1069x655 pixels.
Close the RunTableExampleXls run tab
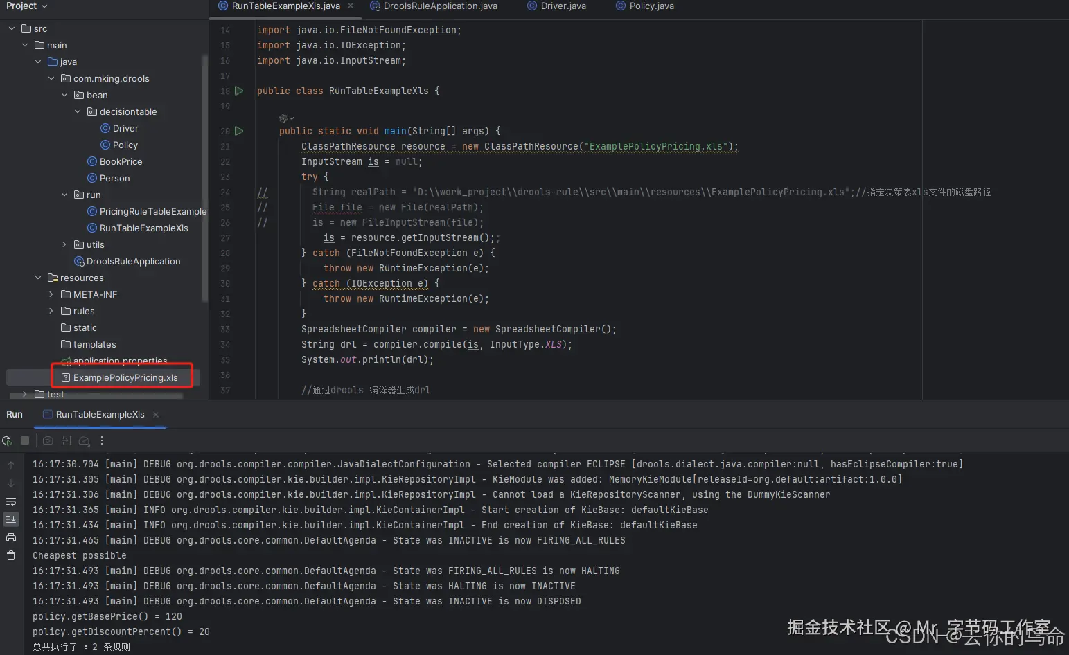(156, 415)
